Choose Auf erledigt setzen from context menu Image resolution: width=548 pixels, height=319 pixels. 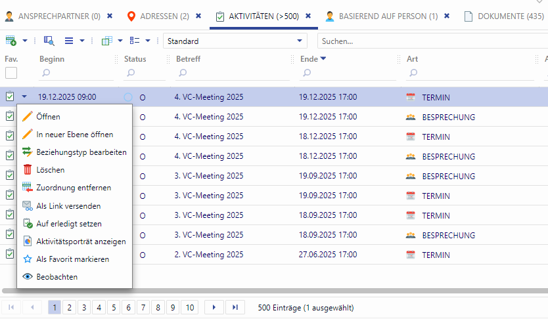pos(68,224)
